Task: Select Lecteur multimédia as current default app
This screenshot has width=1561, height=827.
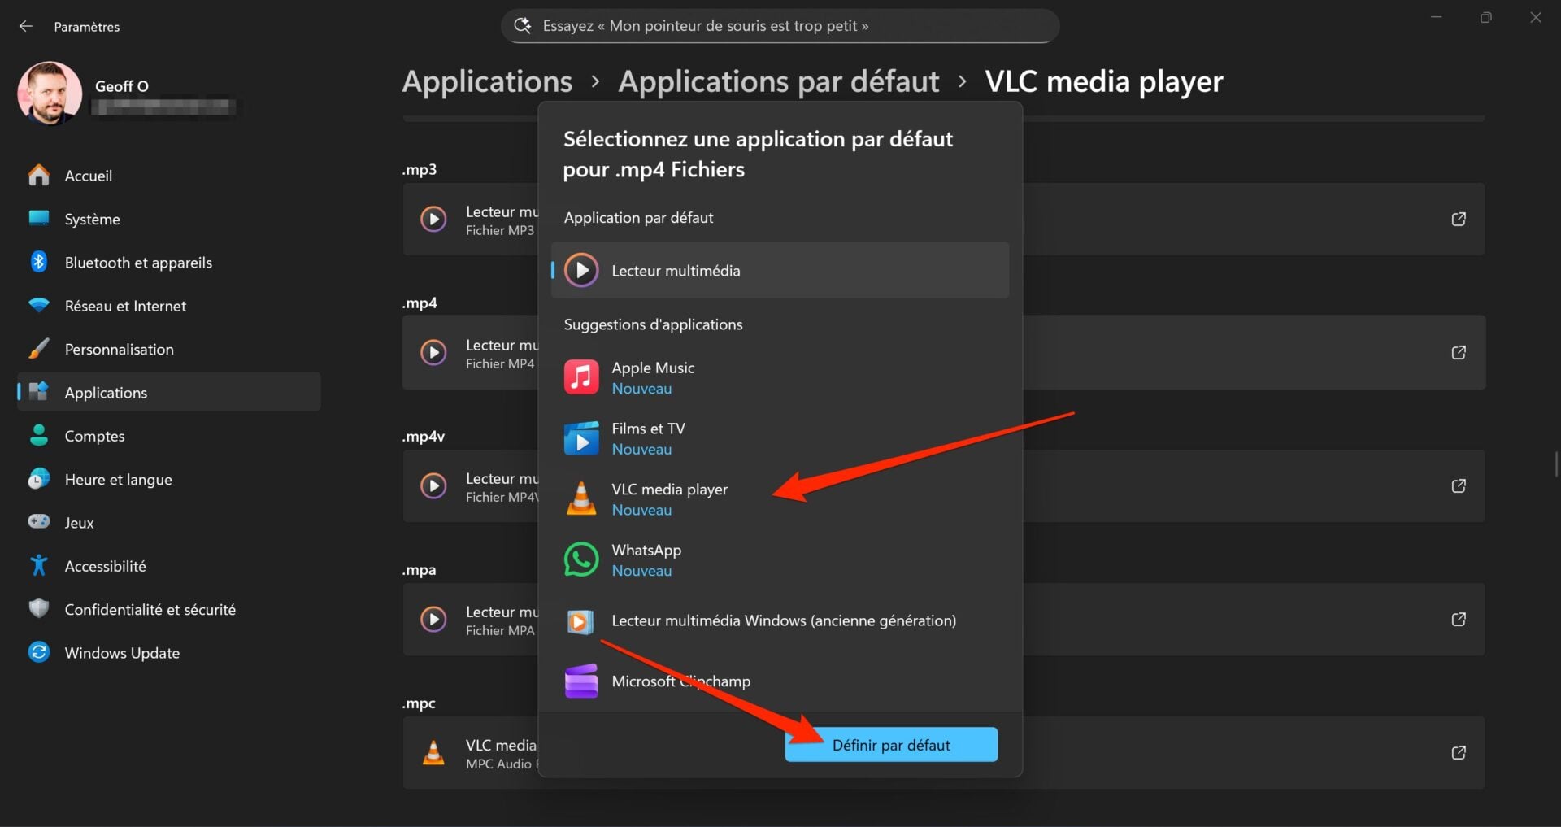Action: 780,270
